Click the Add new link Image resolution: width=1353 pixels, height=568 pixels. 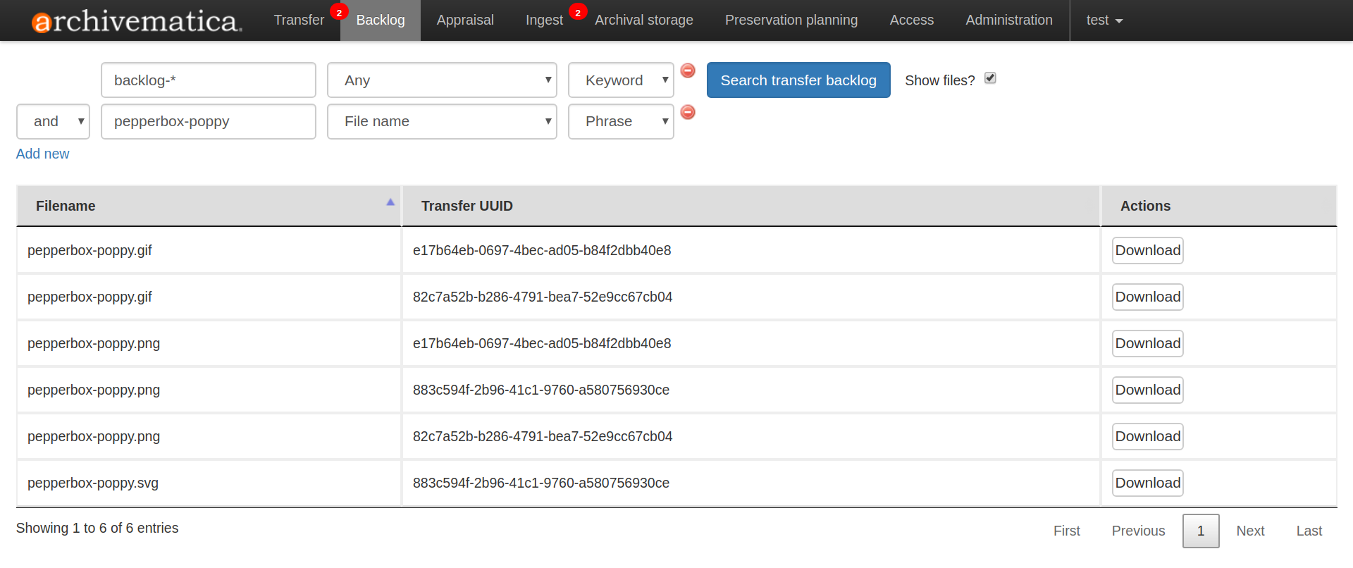(x=42, y=154)
